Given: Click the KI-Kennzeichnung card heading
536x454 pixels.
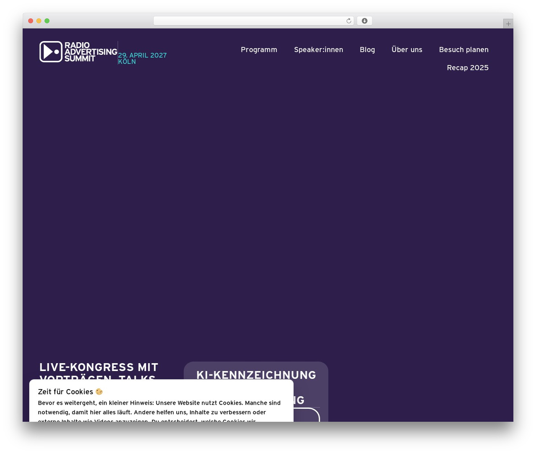Looking at the screenshot, I should coord(256,375).
